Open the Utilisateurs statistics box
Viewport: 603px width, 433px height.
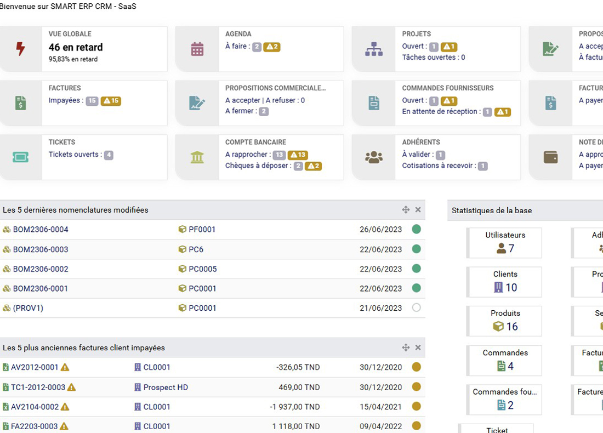tap(504, 242)
